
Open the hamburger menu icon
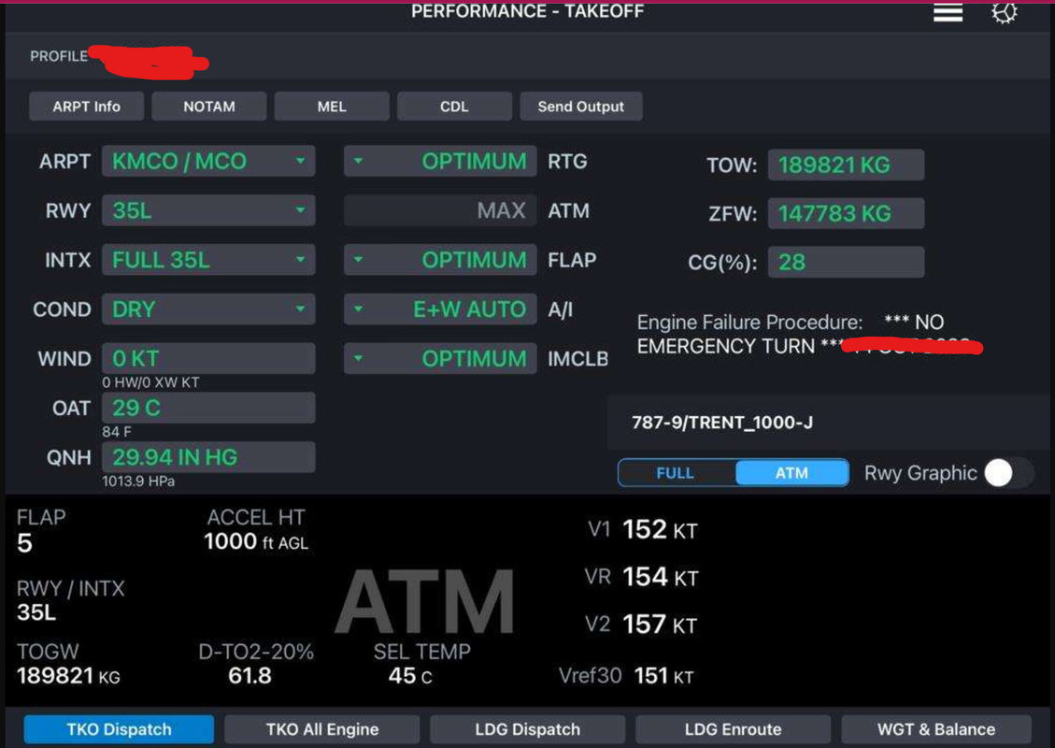(x=948, y=13)
